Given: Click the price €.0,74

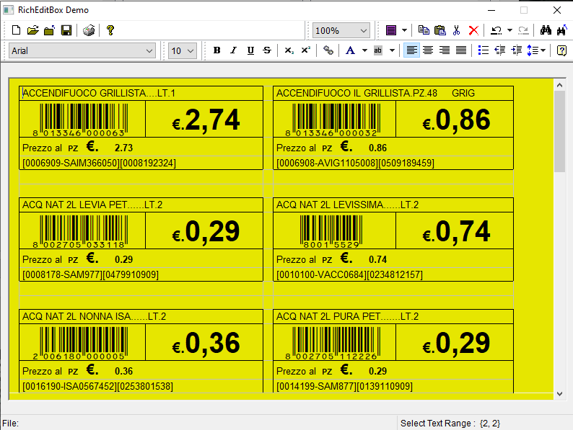Looking at the screenshot, I should (x=456, y=231).
